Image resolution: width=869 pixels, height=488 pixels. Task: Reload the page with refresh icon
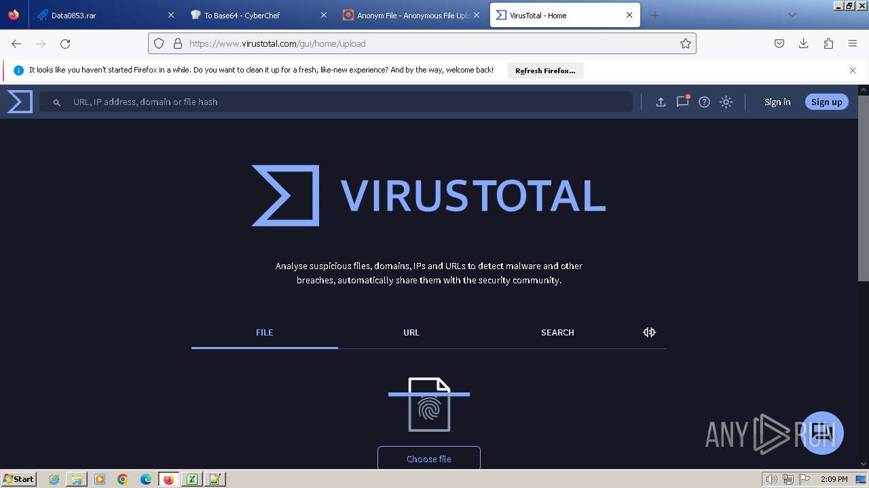coord(65,43)
